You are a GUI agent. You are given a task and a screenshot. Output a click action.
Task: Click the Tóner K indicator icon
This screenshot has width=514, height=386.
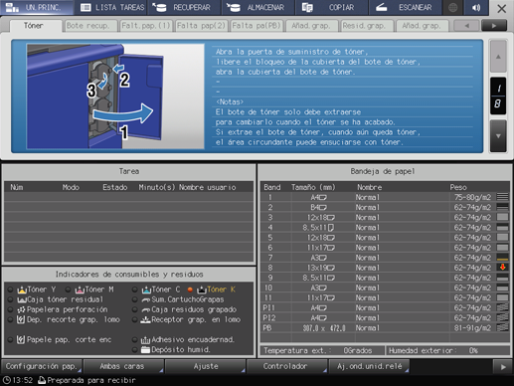(x=202, y=289)
